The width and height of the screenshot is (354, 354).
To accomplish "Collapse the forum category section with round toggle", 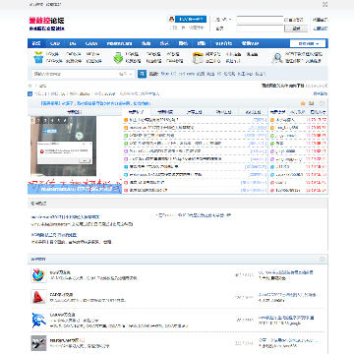I will [x=322, y=259].
